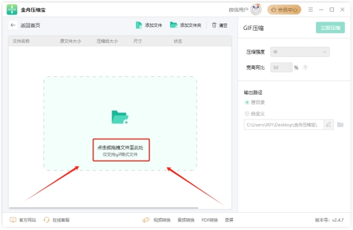Click the 压缩后大小 column header
Viewport: 353px width, 230px height.
(x=107, y=42)
